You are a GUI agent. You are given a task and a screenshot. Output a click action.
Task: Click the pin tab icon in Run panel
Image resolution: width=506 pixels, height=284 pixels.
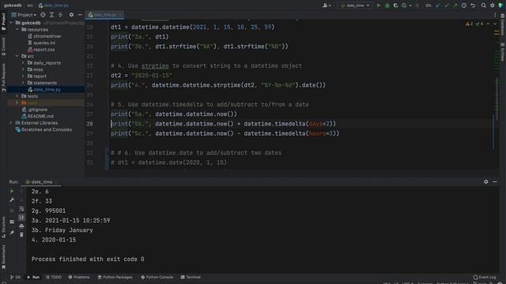(12, 233)
